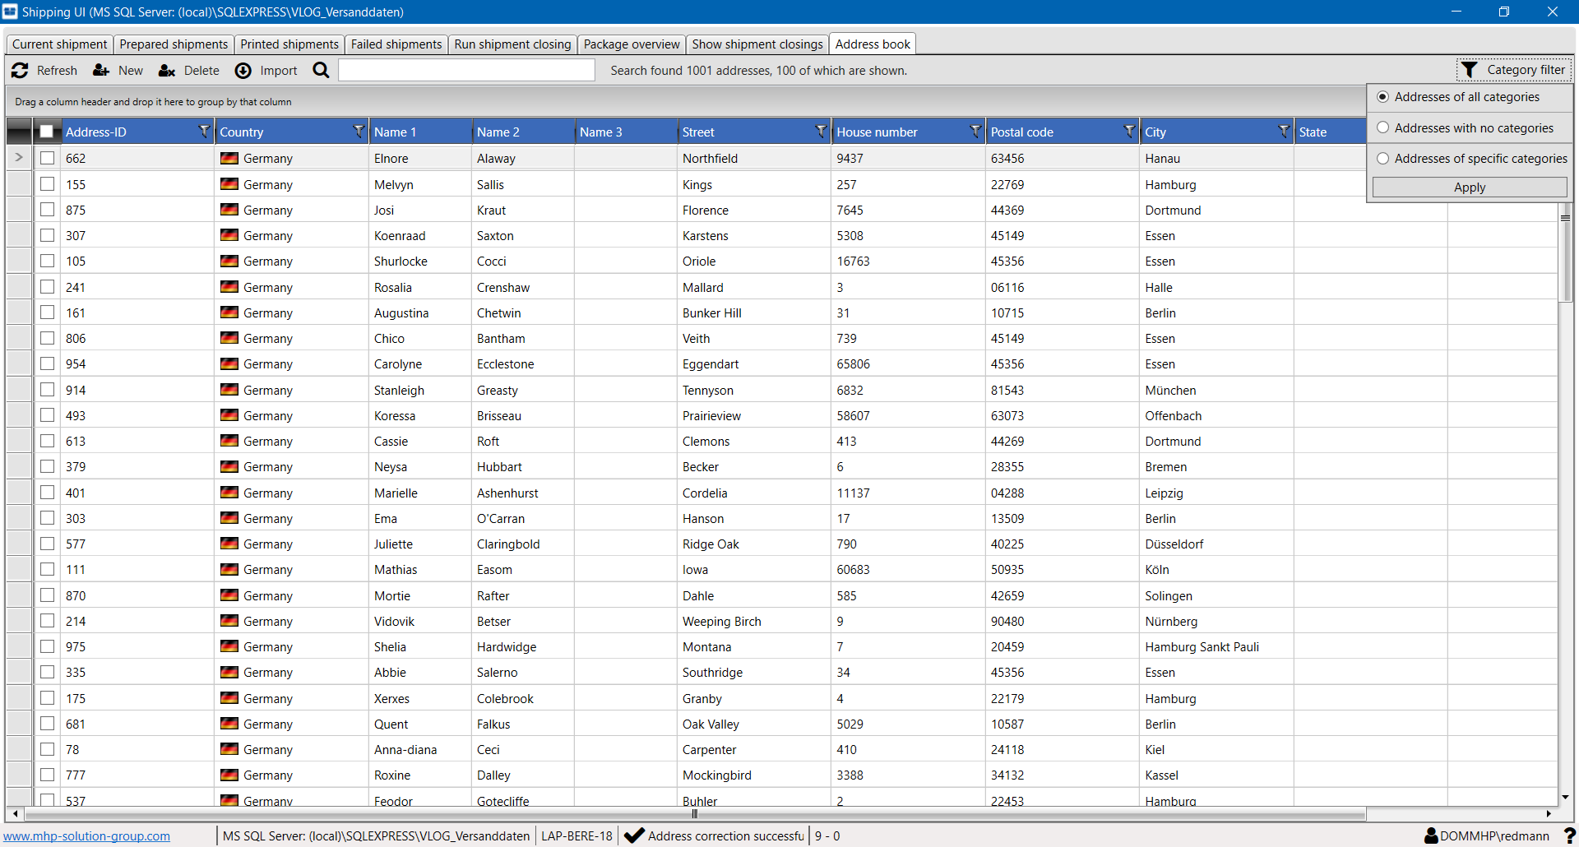Toggle the select-all checkbox in header
1579x847 pixels.
tap(47, 132)
